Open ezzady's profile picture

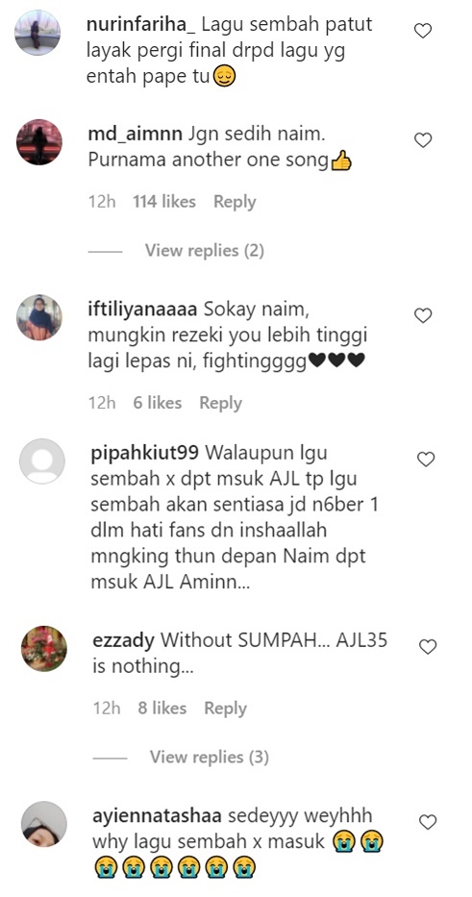click(x=44, y=648)
